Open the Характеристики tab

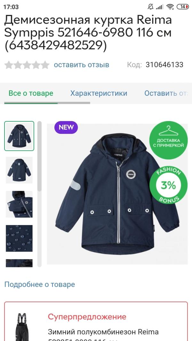click(x=99, y=93)
